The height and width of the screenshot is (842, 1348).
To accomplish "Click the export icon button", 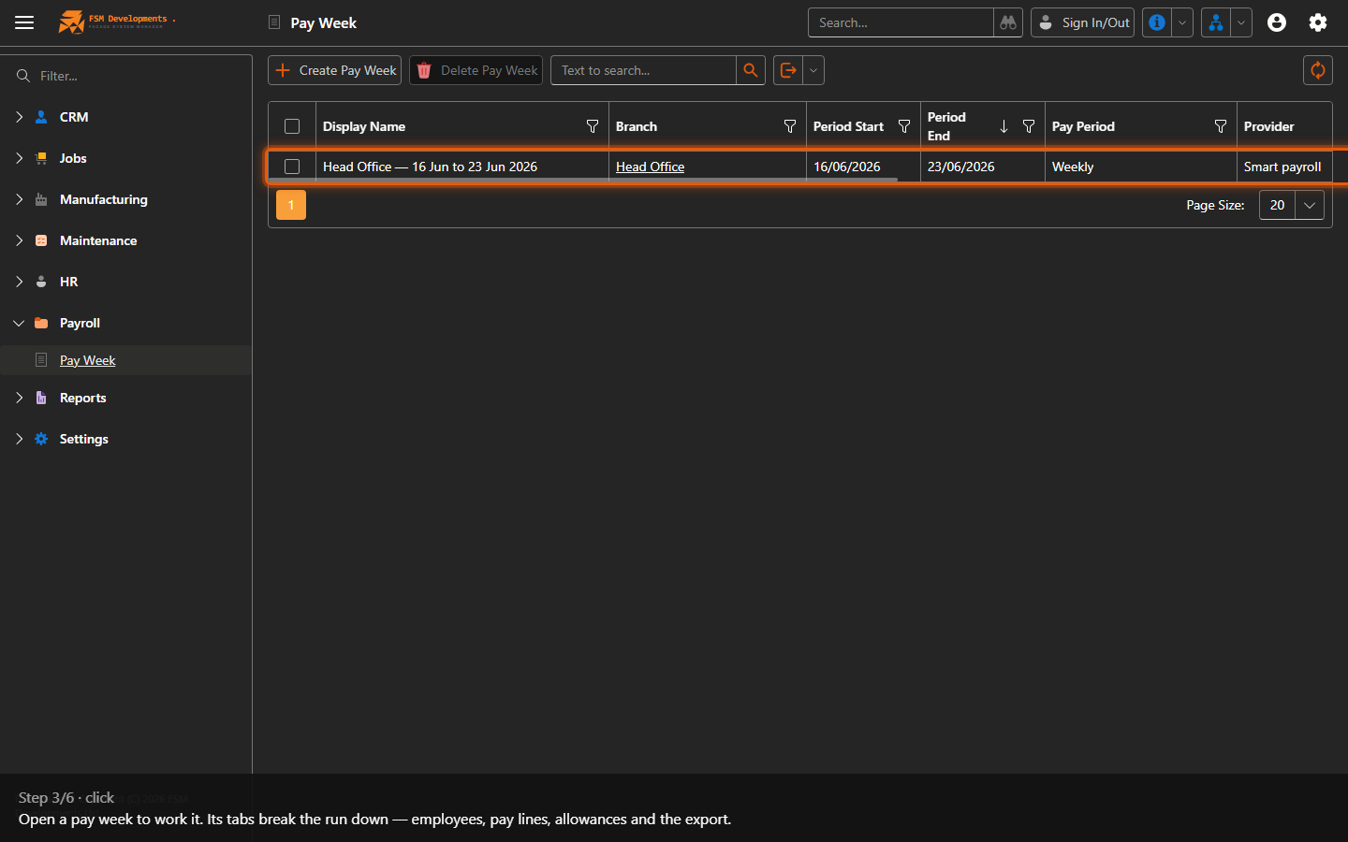I will (x=788, y=70).
